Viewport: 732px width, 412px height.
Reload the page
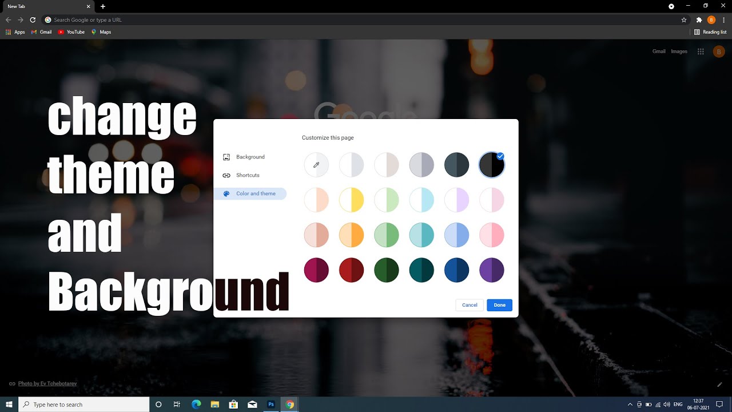pos(33,19)
